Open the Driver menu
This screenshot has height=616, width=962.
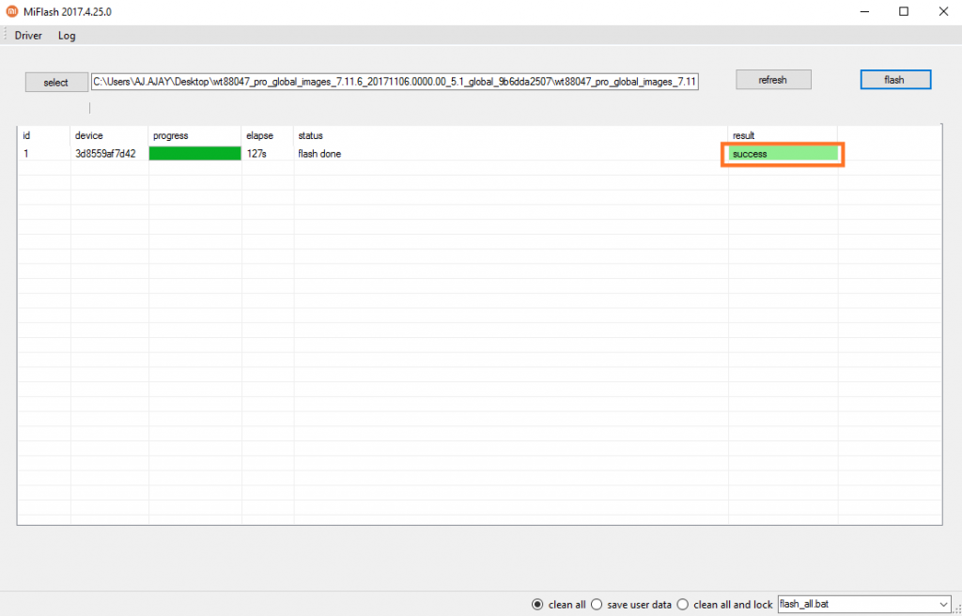tap(28, 36)
